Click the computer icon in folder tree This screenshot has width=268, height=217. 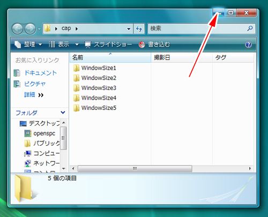[28, 153]
